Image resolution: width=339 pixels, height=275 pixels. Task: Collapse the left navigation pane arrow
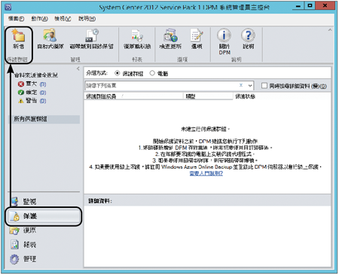(x=78, y=69)
